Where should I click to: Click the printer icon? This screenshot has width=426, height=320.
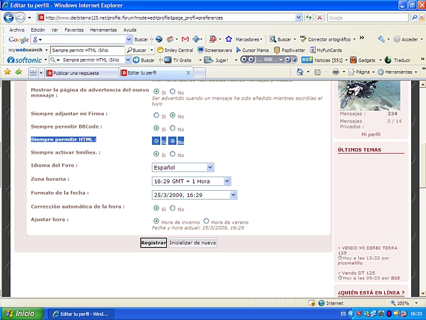pyautogui.click(x=336, y=72)
